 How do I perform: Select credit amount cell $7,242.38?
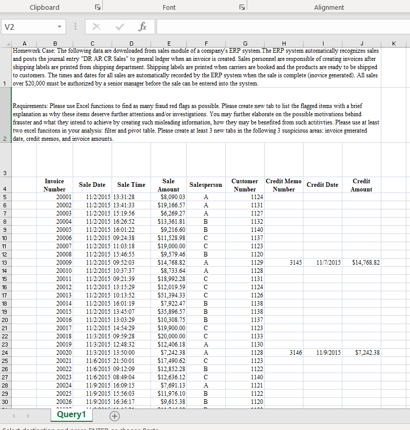[x=361, y=353]
